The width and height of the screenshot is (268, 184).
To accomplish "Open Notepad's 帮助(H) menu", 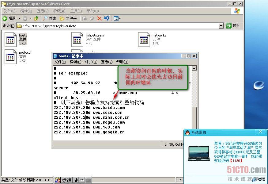I will [122, 62].
